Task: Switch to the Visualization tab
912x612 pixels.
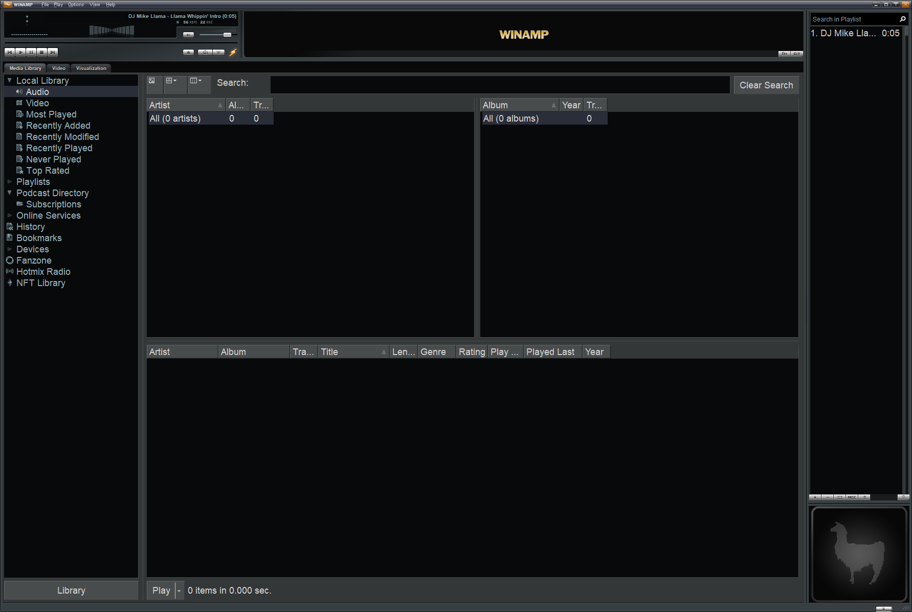Action: tap(91, 68)
